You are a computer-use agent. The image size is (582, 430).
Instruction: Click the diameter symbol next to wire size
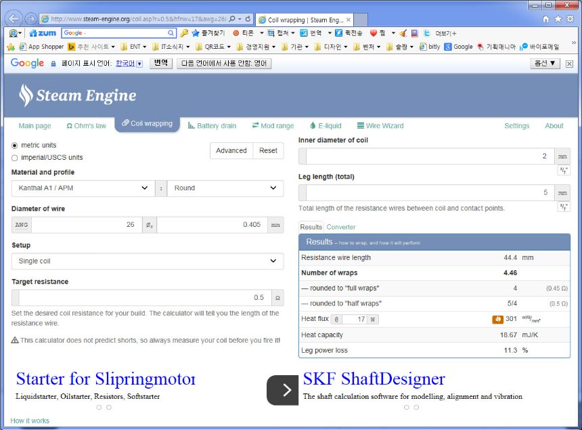[x=149, y=225]
